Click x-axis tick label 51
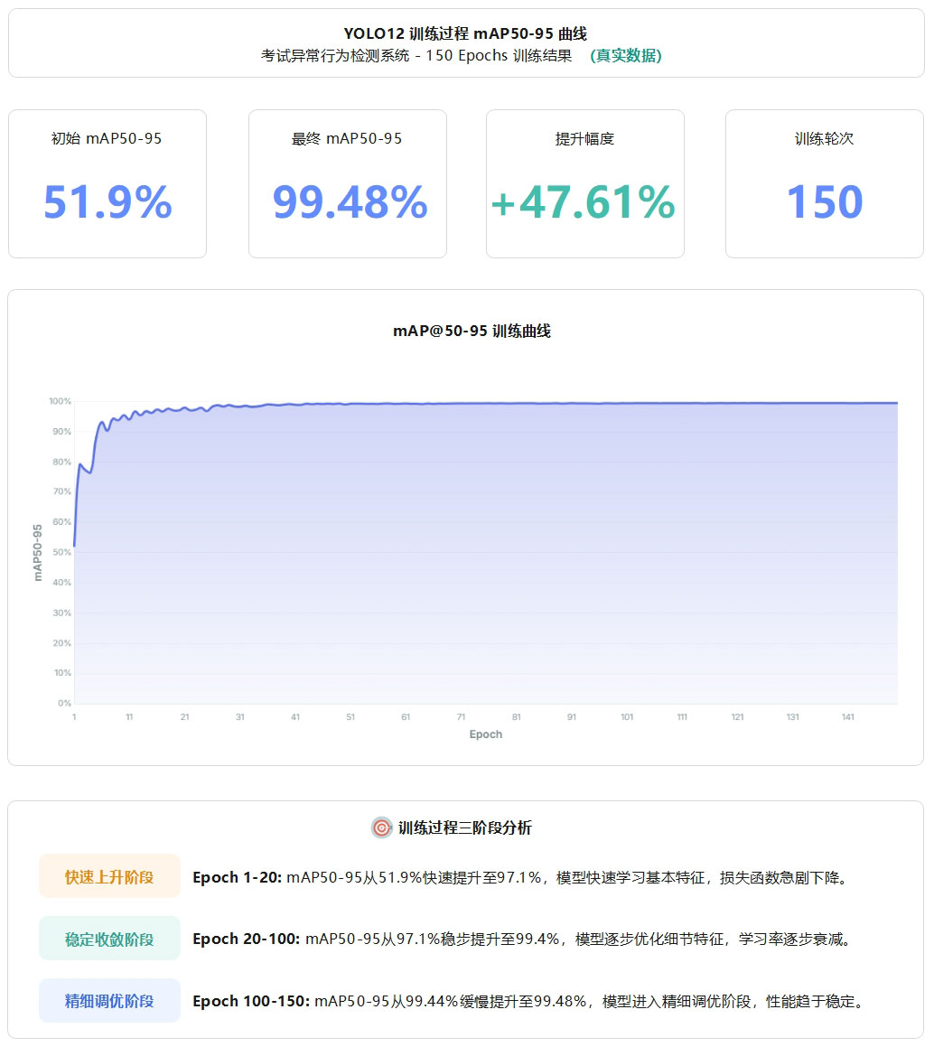The image size is (934, 1047). coord(350,717)
